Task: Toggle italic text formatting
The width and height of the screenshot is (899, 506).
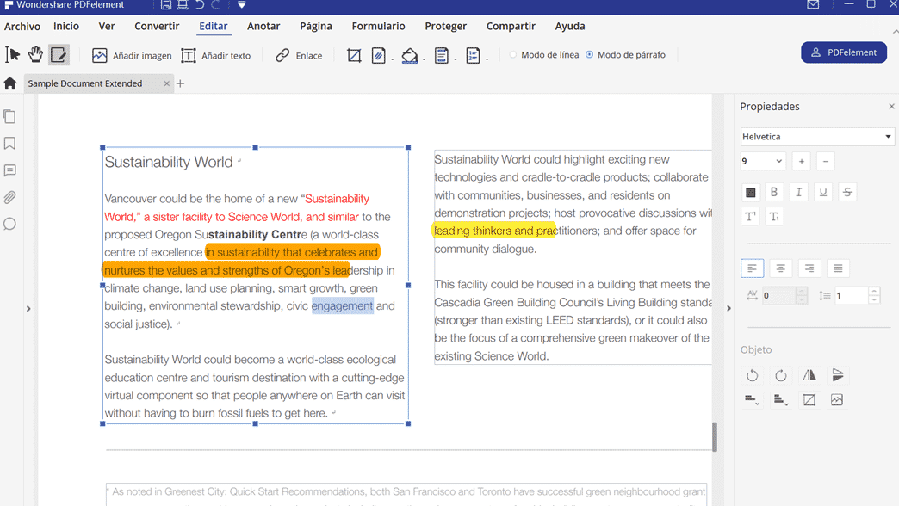Action: 798,192
